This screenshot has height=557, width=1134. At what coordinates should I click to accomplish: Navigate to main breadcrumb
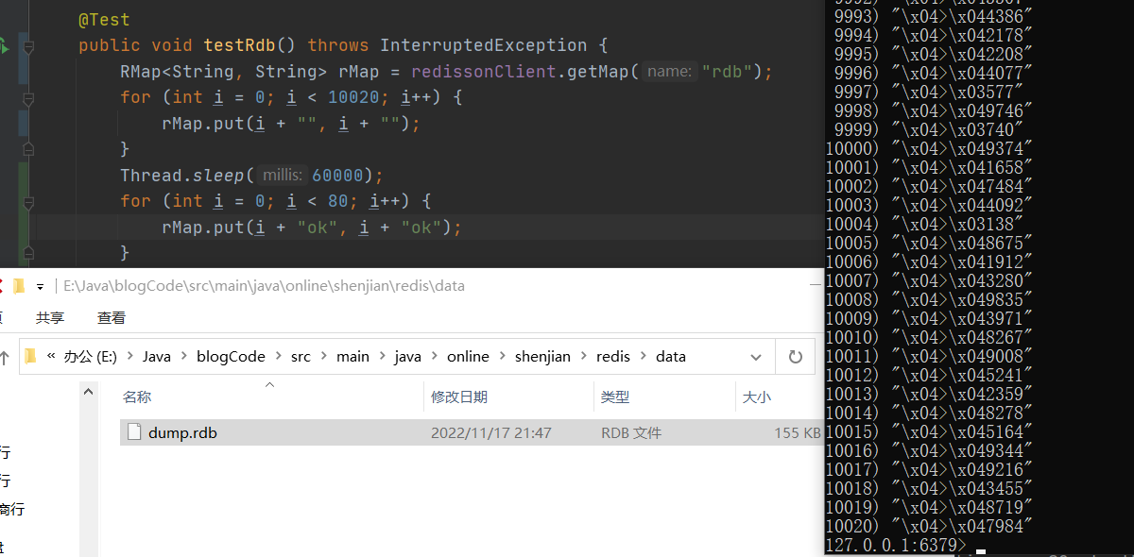click(x=352, y=356)
